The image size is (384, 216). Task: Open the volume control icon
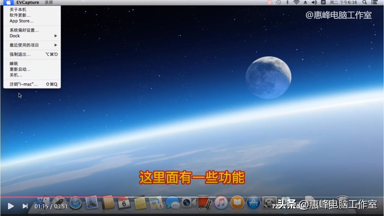[314, 2]
